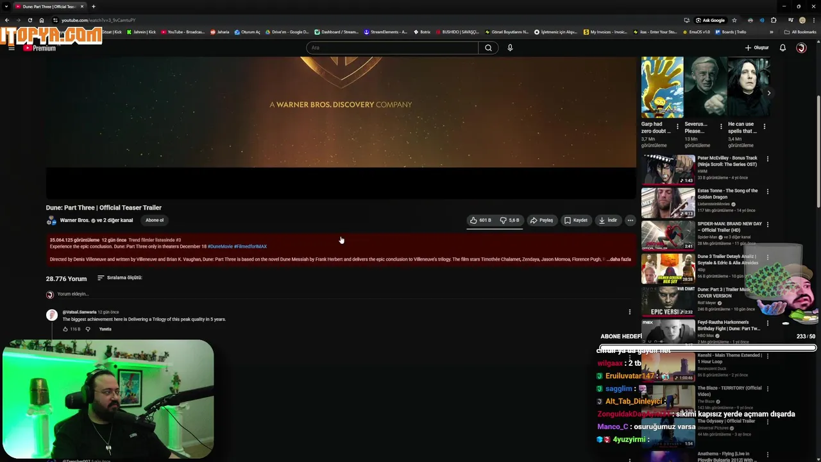
Task: Bookmark page with star icon
Action: tap(734, 20)
